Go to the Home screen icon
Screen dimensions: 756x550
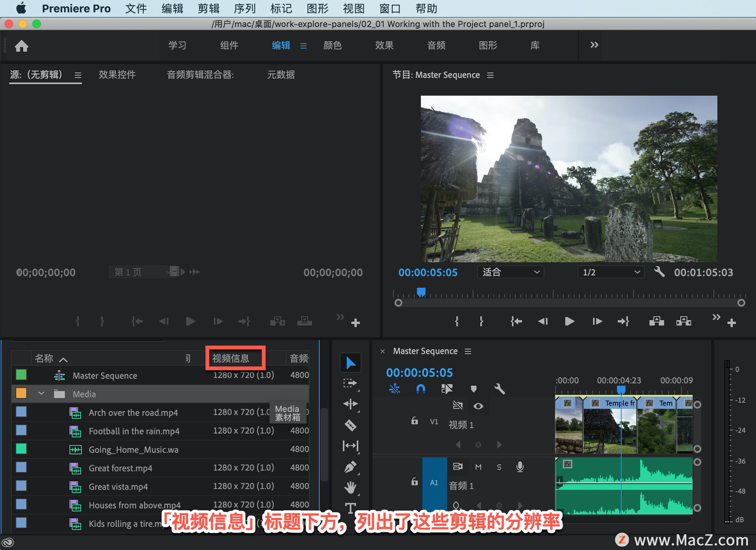tap(22, 46)
